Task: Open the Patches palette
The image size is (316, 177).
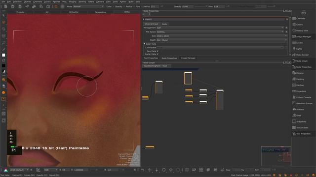Action: coord(298,85)
